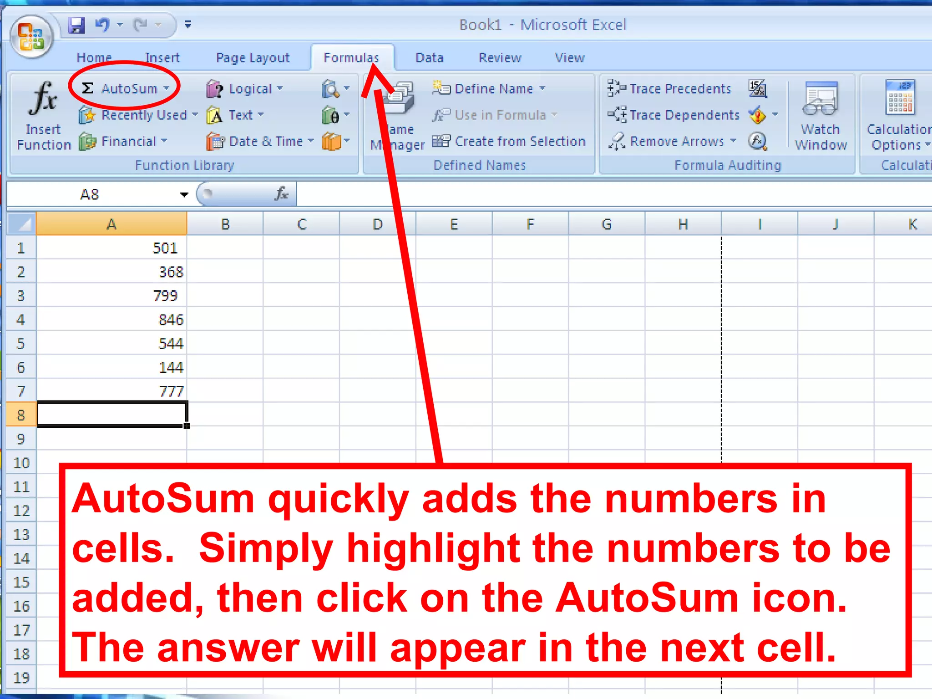Click the Insert Function fx button
The width and height of the screenshot is (932, 699).
43,116
